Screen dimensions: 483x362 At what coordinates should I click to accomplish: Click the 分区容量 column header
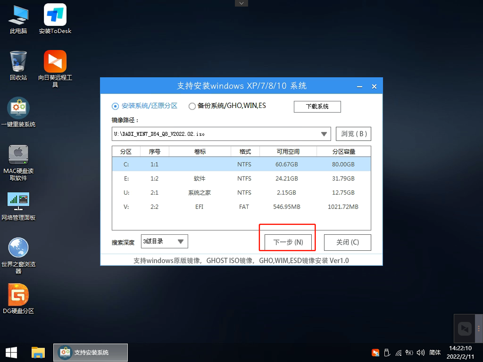pyautogui.click(x=344, y=151)
